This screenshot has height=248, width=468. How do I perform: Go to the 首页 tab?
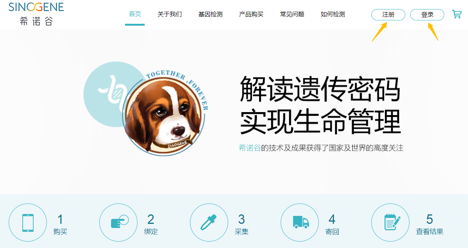(x=135, y=14)
